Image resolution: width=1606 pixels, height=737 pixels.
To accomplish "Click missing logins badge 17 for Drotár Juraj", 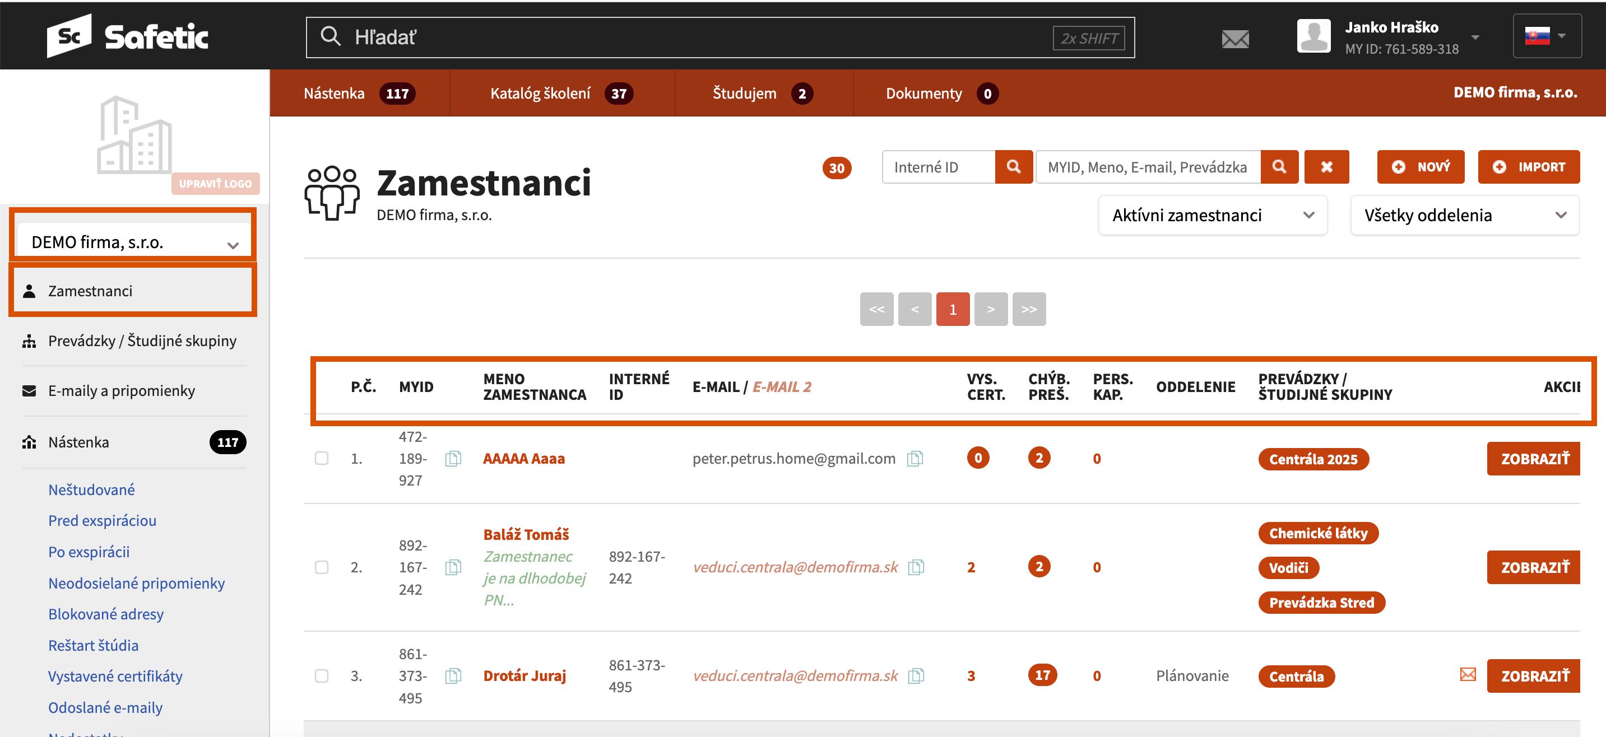I will [x=1042, y=675].
